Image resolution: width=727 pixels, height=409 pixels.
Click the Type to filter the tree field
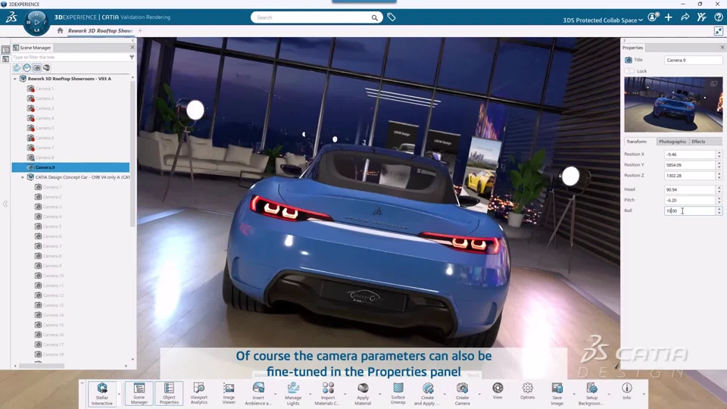70,57
